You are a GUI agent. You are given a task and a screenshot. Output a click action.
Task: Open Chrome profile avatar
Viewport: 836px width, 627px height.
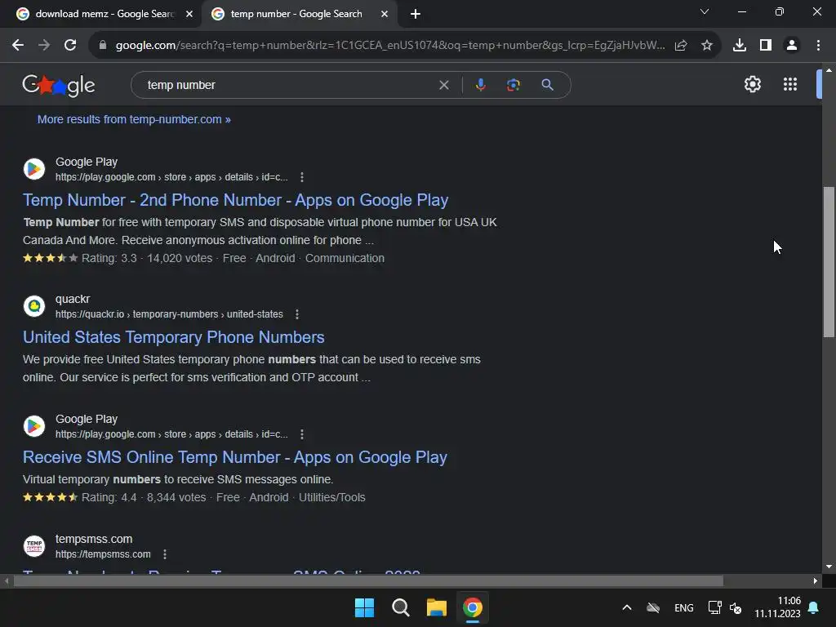[792, 46]
